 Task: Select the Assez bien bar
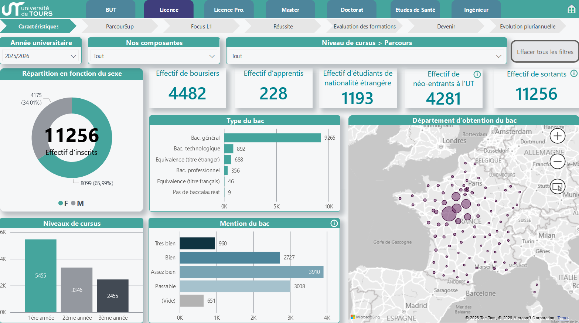pyautogui.click(x=252, y=272)
